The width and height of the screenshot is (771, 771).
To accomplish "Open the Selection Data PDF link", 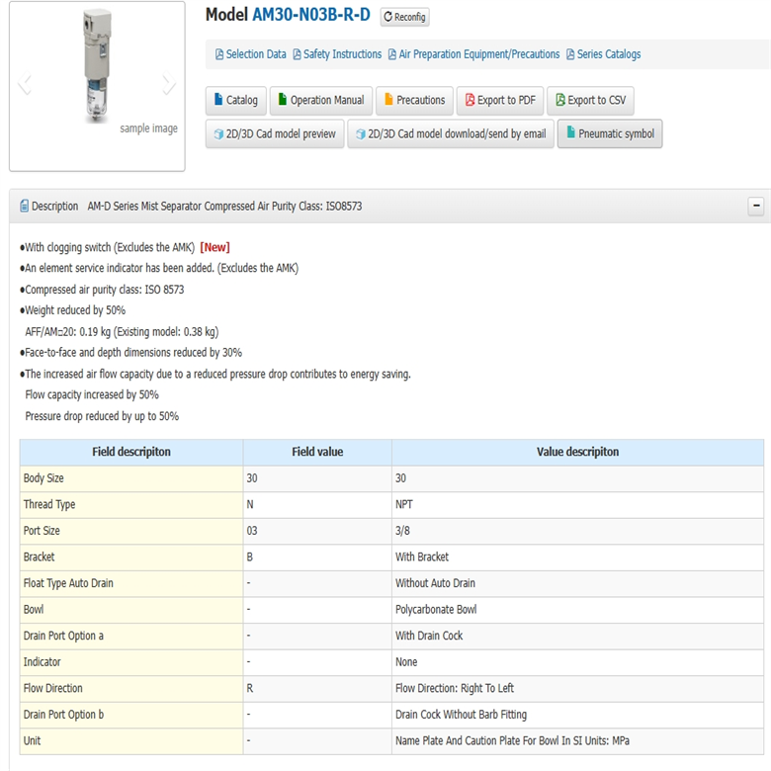I will [251, 54].
